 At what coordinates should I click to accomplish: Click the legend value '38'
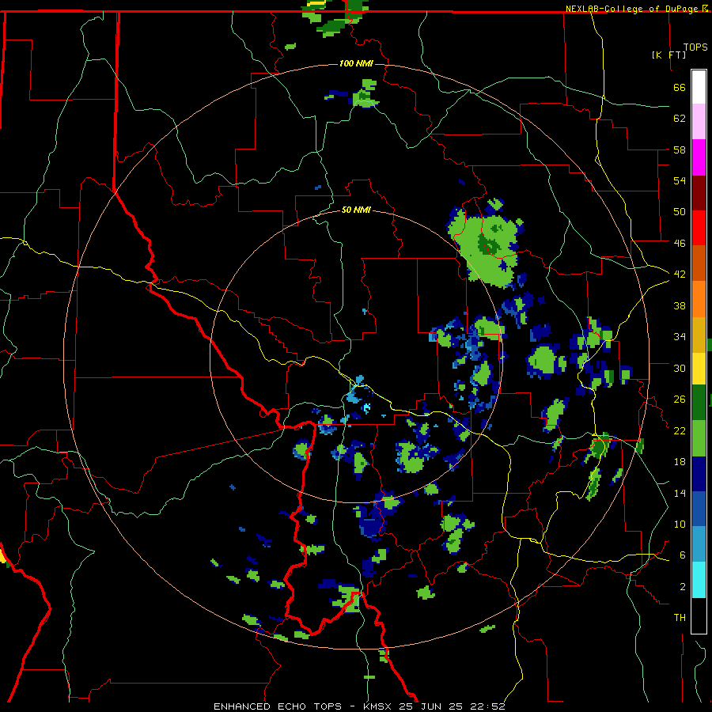click(x=680, y=305)
